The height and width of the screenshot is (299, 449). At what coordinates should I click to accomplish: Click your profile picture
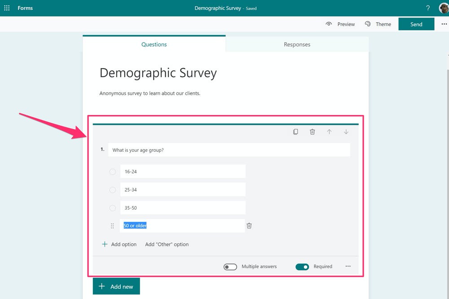[x=443, y=8]
